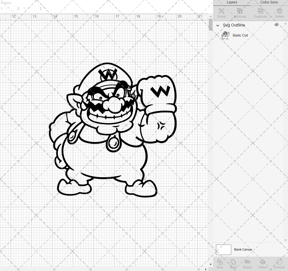
Task: Collapse the Svg Outline layer group
Action: coord(218,25)
